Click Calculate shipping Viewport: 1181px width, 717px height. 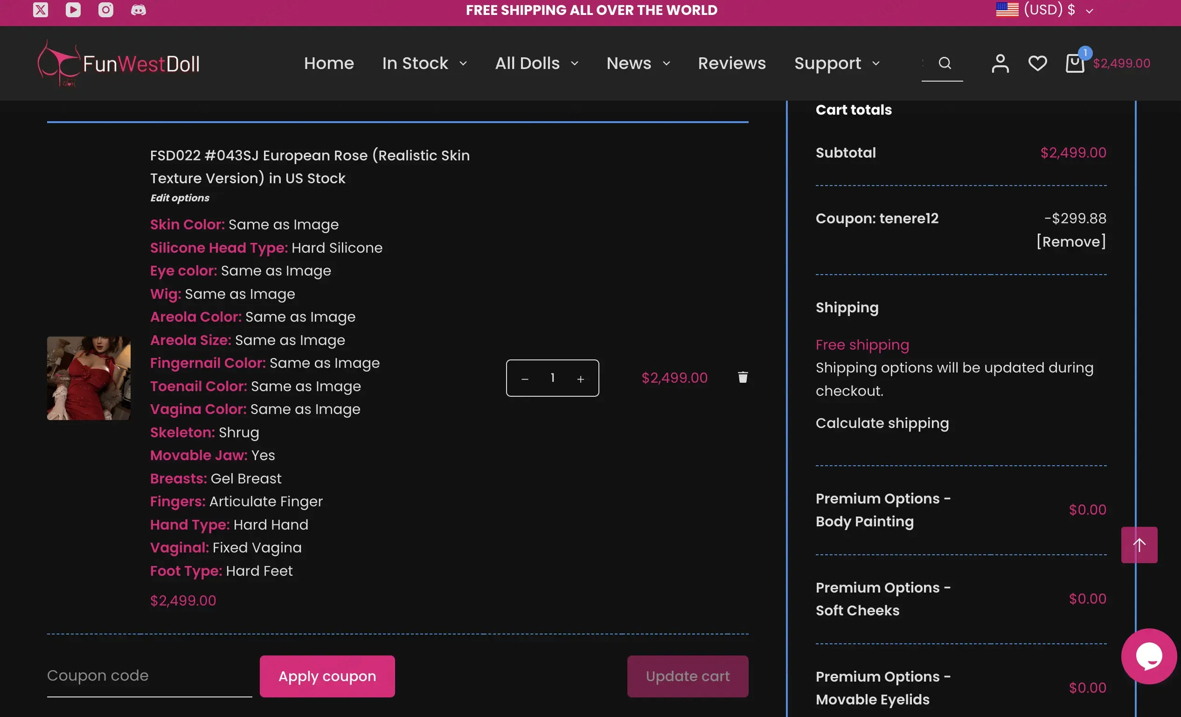tap(882, 423)
